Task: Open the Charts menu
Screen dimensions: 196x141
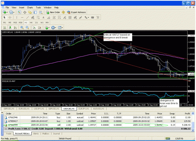Action: [x=30, y=7]
